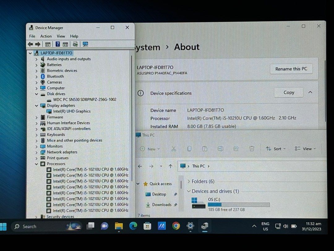Viewport: 334px width, 251px height.
Task: Open the View menu in Device Manager
Action: pyautogui.click(x=61, y=36)
